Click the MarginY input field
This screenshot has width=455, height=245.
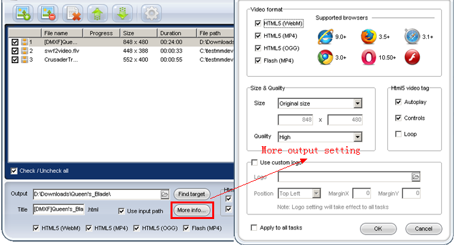tap(411, 194)
